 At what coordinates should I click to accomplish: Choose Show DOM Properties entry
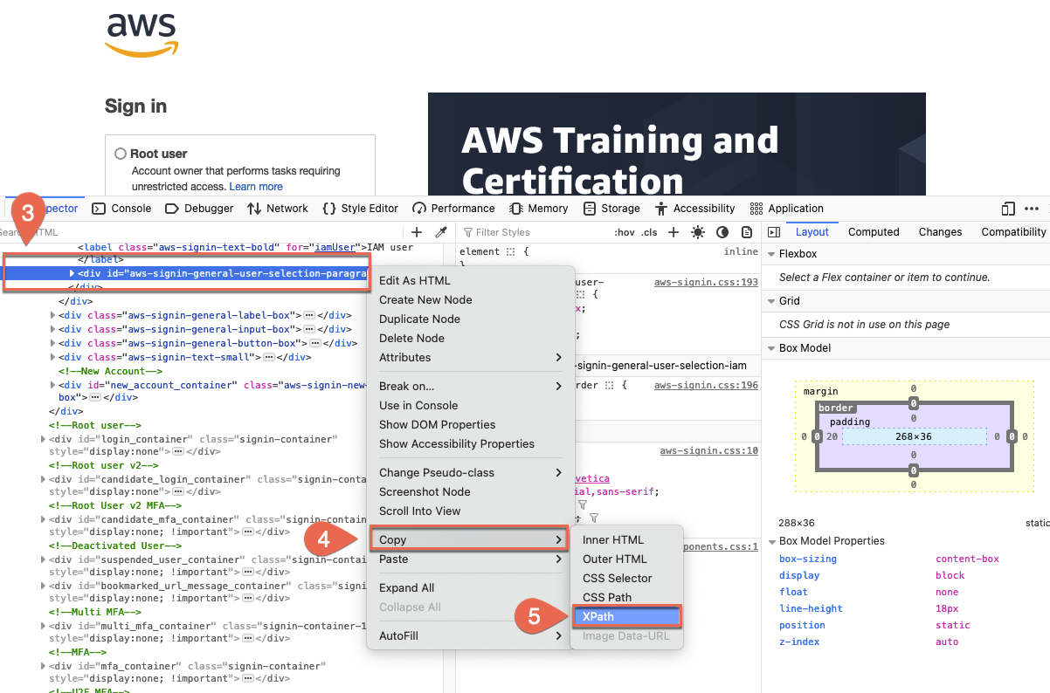pos(471,424)
